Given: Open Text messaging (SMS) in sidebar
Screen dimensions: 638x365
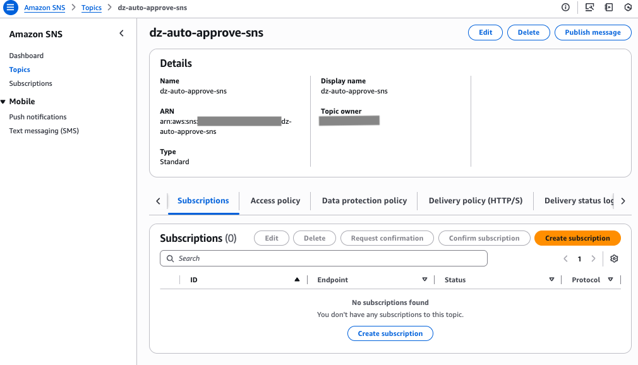Looking at the screenshot, I should click(44, 131).
